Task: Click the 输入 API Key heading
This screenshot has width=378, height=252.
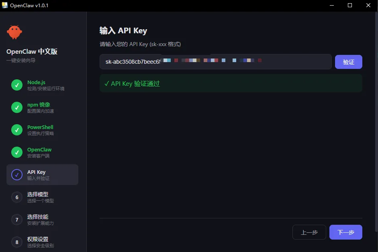Action: [x=123, y=31]
